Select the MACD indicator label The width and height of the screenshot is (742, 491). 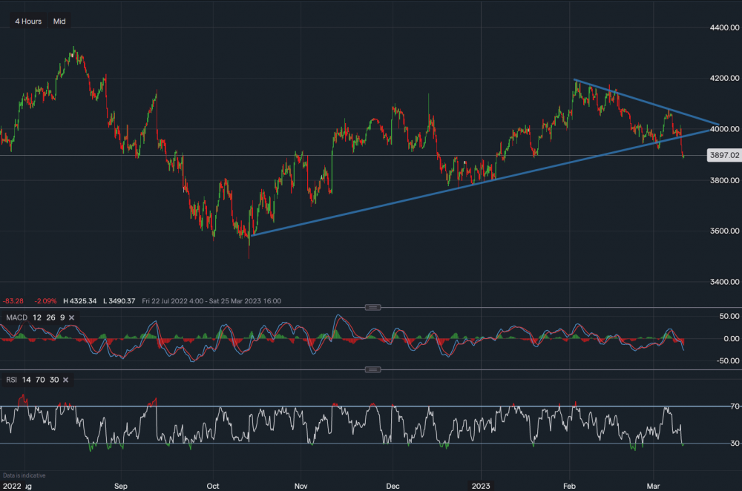tap(16, 317)
